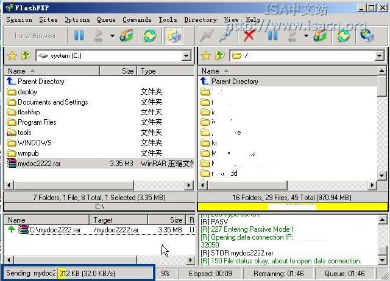Open local bookmarks star icon
Viewport: 390px width, 281px height.
click(x=12, y=55)
